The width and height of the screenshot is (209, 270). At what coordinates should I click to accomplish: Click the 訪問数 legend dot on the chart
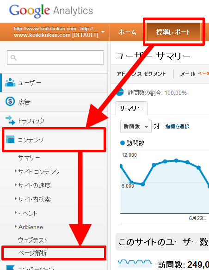point(123,143)
